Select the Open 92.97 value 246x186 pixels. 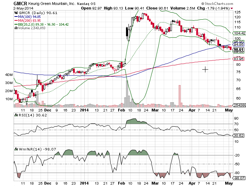91,8
